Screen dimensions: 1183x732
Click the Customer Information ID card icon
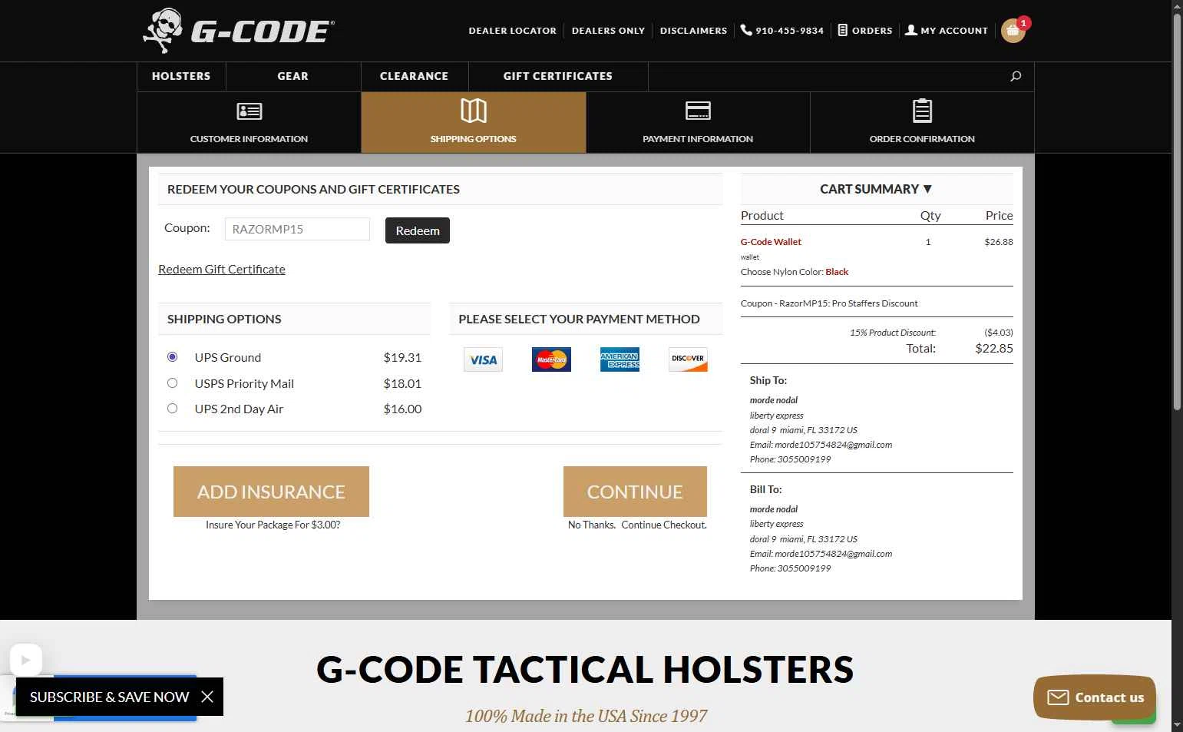[249, 111]
